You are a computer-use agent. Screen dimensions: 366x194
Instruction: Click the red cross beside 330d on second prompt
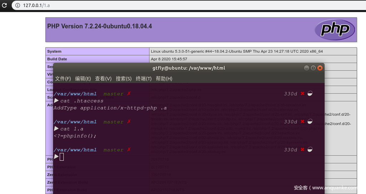(302, 121)
